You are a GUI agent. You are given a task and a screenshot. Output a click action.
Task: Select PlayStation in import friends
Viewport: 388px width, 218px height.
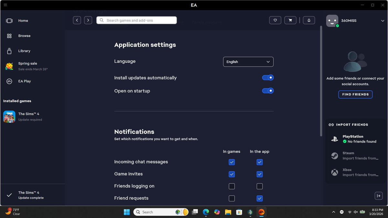tap(356, 139)
